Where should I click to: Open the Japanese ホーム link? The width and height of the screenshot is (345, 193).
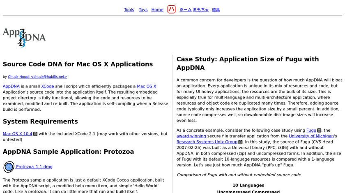[186, 10]
